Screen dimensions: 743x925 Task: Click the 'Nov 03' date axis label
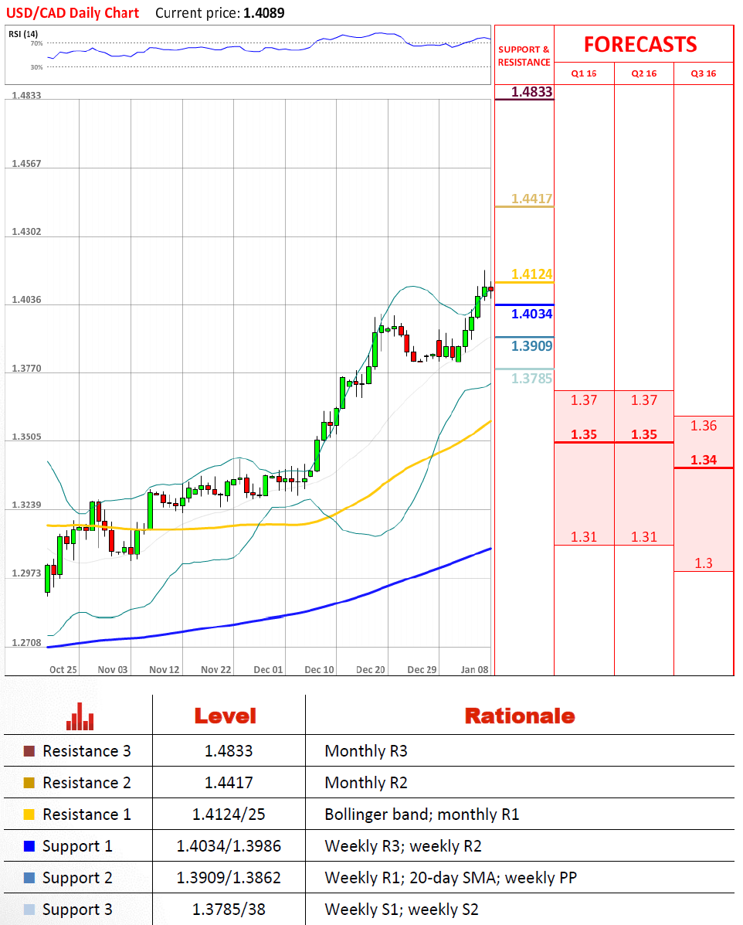click(x=113, y=669)
